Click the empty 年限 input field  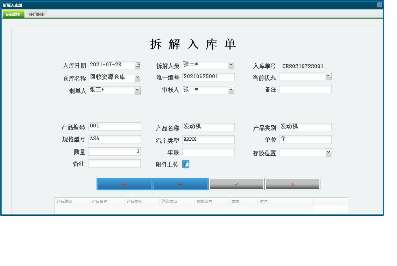(x=208, y=152)
